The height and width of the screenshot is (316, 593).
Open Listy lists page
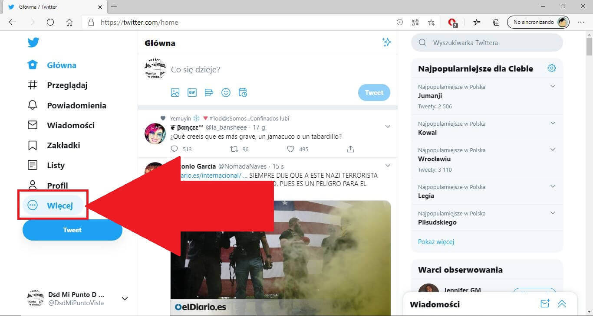46,165
